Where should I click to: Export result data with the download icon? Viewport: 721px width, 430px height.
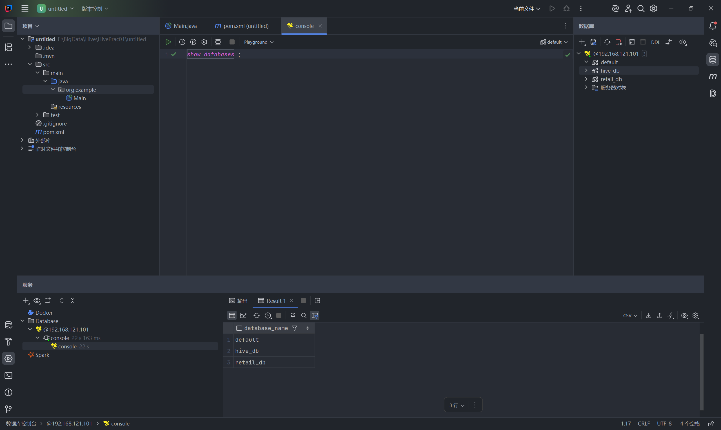pyautogui.click(x=649, y=315)
